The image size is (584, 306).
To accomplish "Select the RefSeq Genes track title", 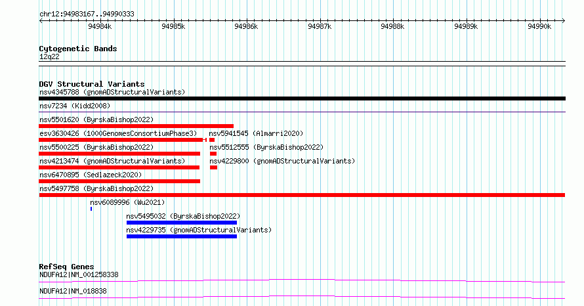I will 66,267.
